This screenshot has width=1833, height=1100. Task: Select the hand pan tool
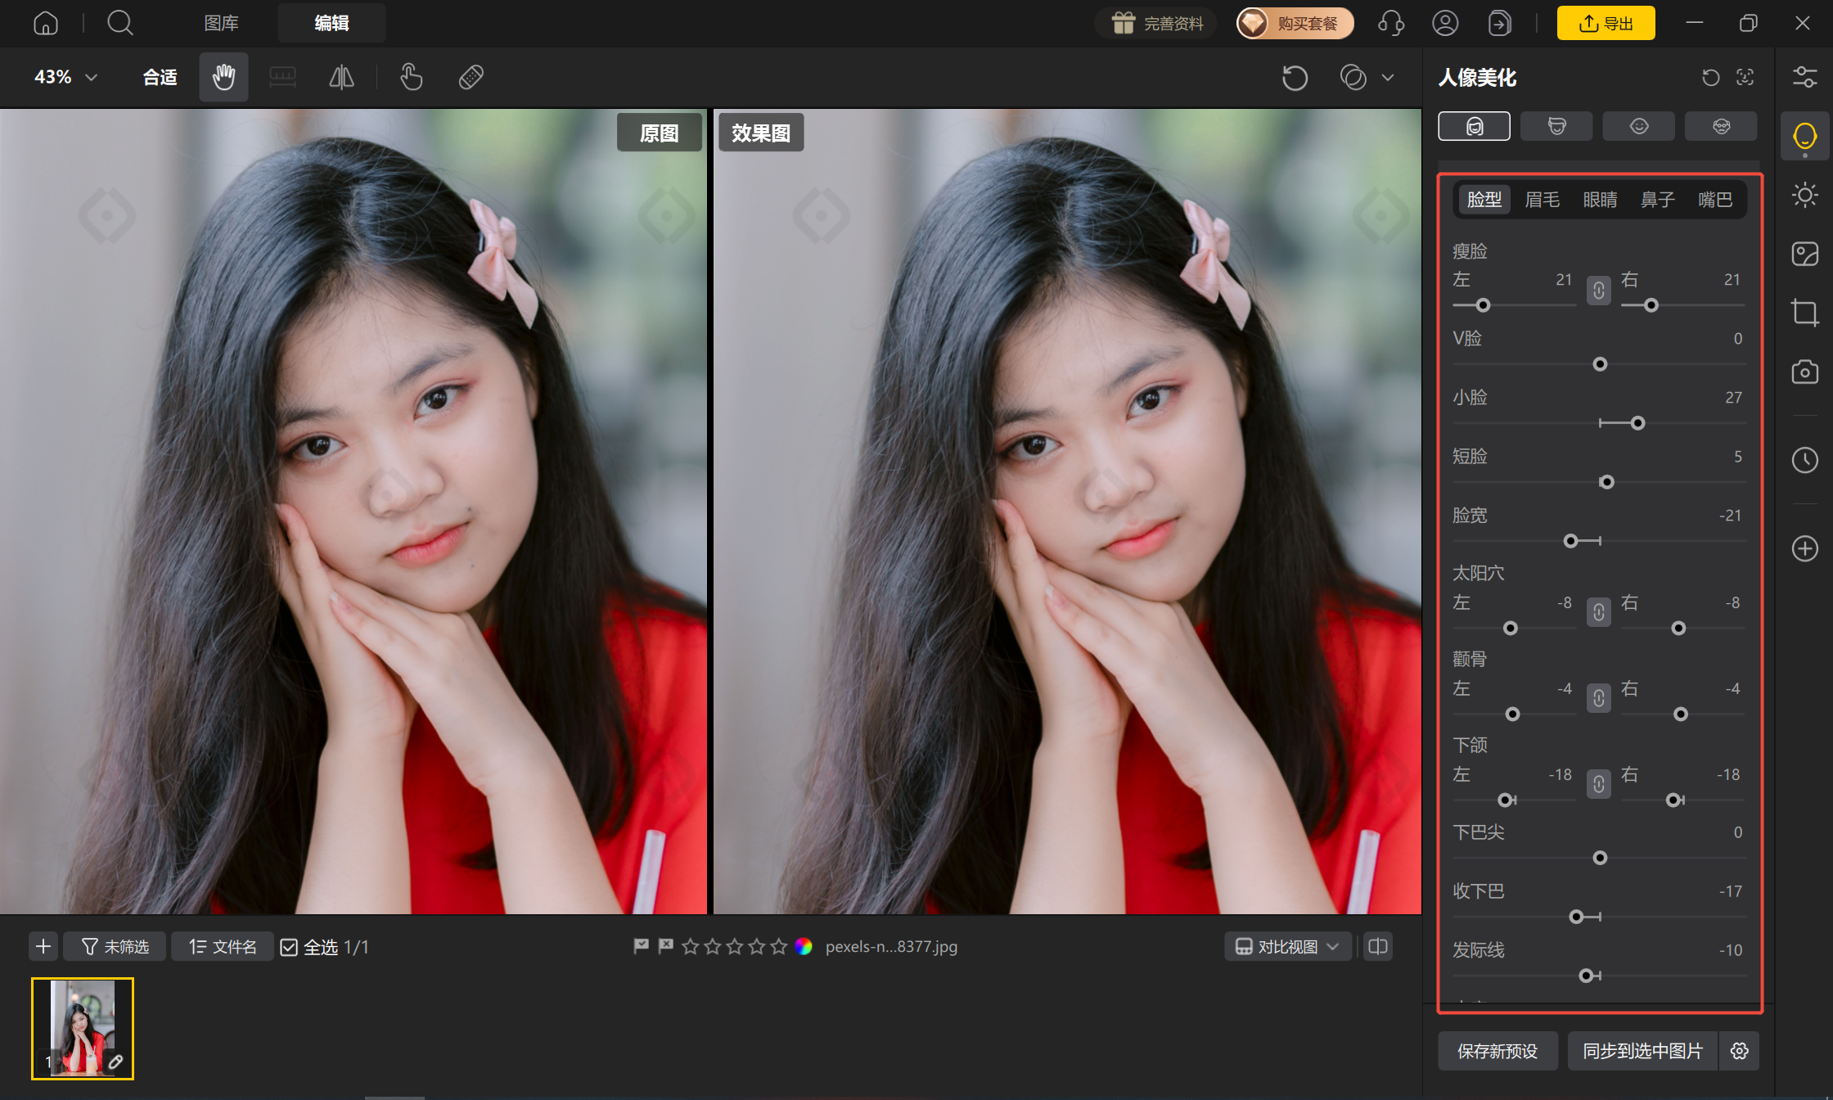[x=223, y=77]
